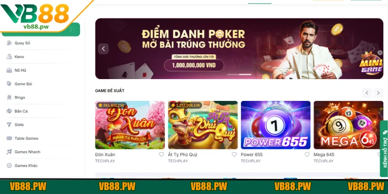Open the Quay Số lottery icon

(9, 43)
